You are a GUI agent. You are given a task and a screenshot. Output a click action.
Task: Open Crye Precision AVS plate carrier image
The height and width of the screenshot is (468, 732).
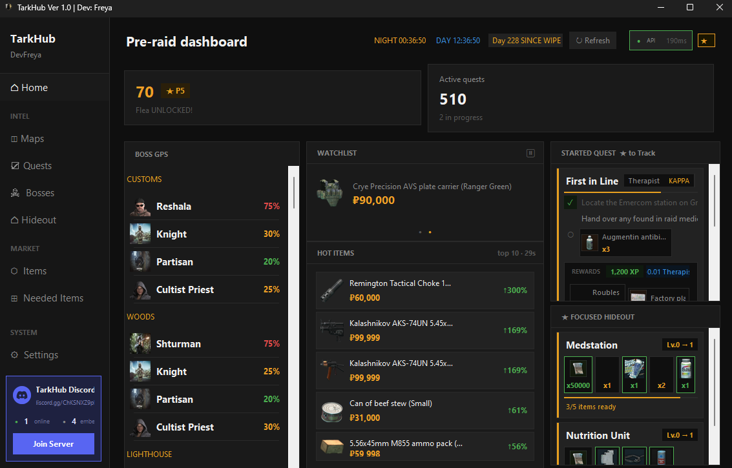point(329,193)
